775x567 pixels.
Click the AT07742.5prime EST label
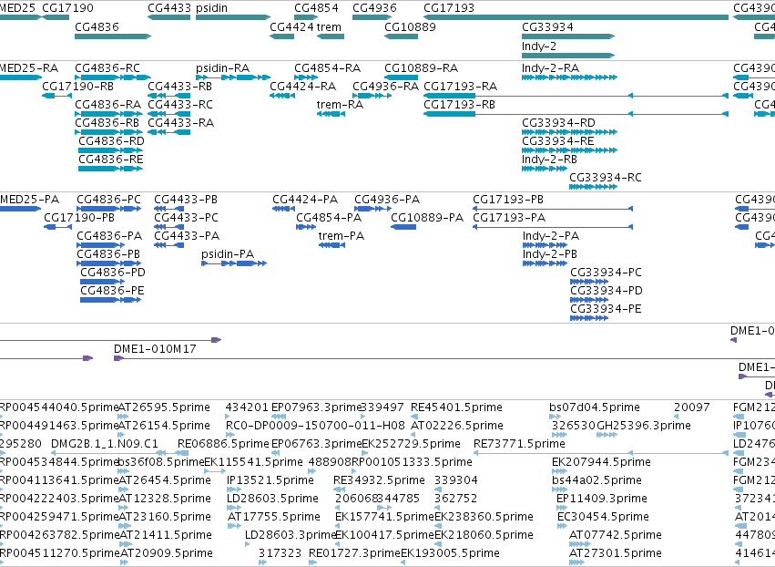[x=616, y=535]
